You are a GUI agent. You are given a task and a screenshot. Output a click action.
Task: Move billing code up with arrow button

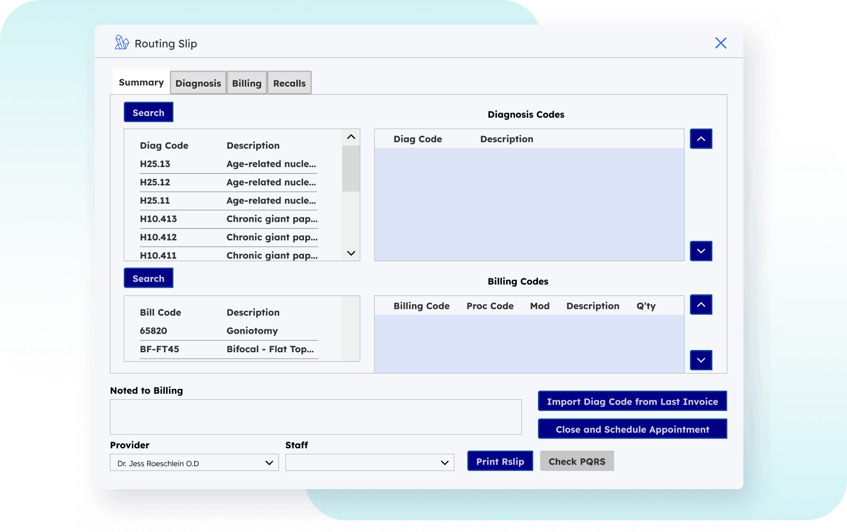pyautogui.click(x=701, y=305)
